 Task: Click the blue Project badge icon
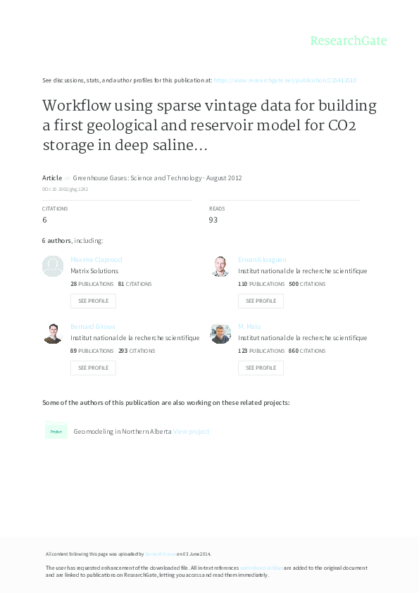[x=56, y=430]
